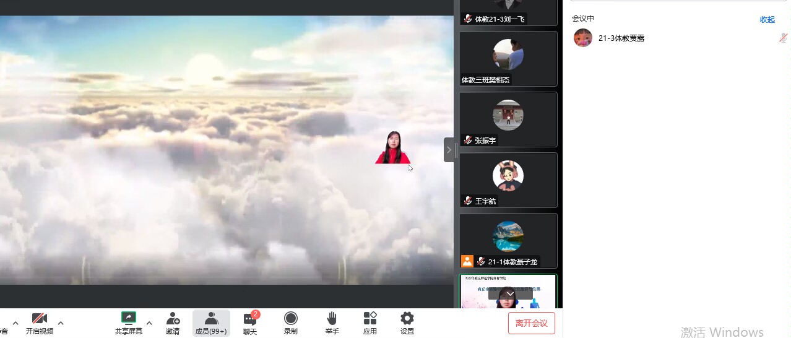This screenshot has width=791, height=338.
Task: Expand share options arrow next to 共享屏幕
Action: [149, 323]
